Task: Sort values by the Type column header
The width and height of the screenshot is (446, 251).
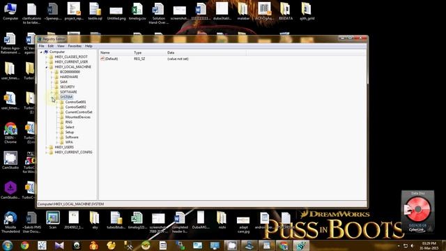Action: point(149,53)
